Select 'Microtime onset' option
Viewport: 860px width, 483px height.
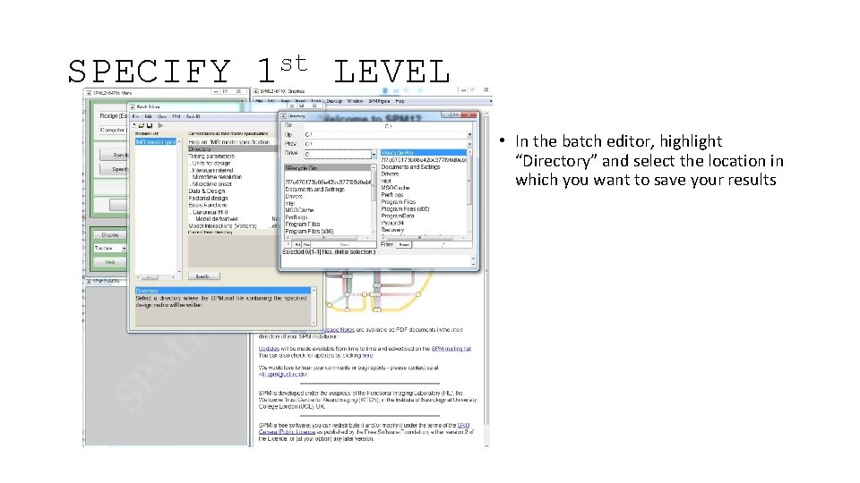(212, 184)
